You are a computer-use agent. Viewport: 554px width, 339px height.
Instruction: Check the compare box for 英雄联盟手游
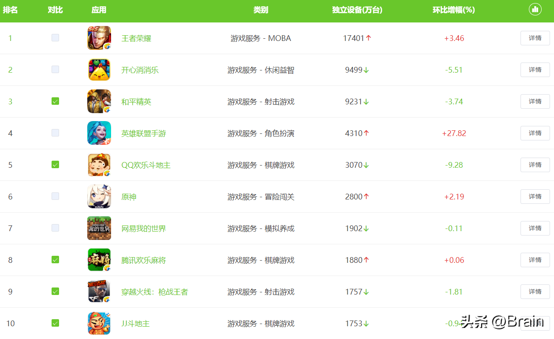[55, 133]
